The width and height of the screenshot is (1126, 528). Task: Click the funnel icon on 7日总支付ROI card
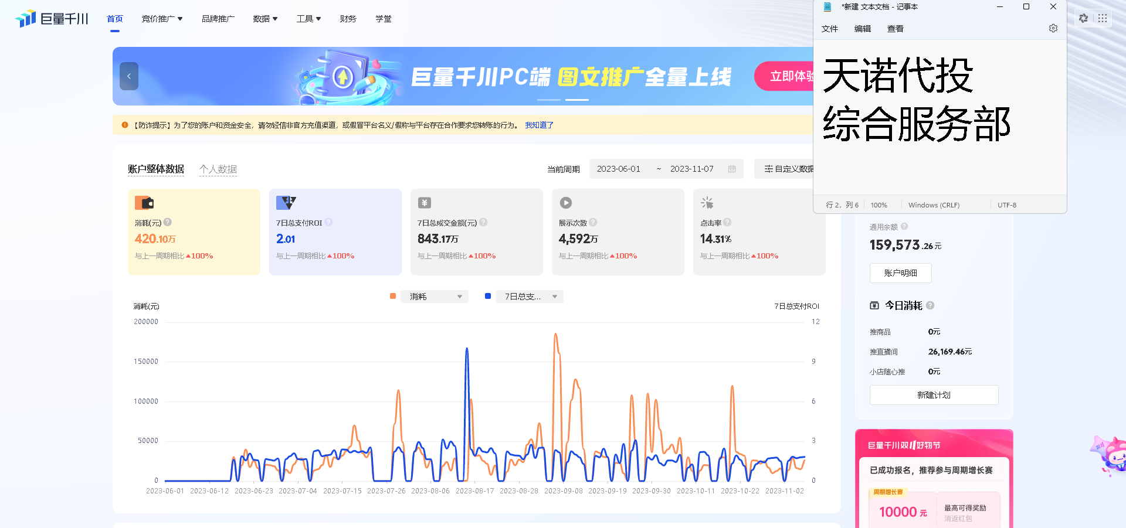click(x=286, y=203)
